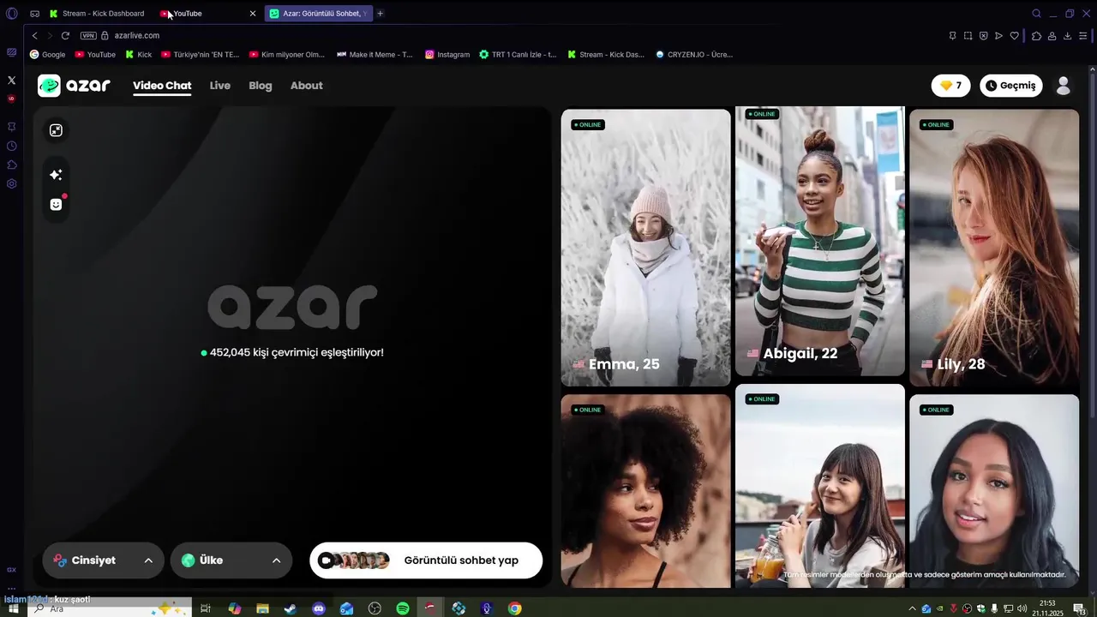Open the browser downloads icon
This screenshot has width=1097, height=617.
pos(1067,36)
